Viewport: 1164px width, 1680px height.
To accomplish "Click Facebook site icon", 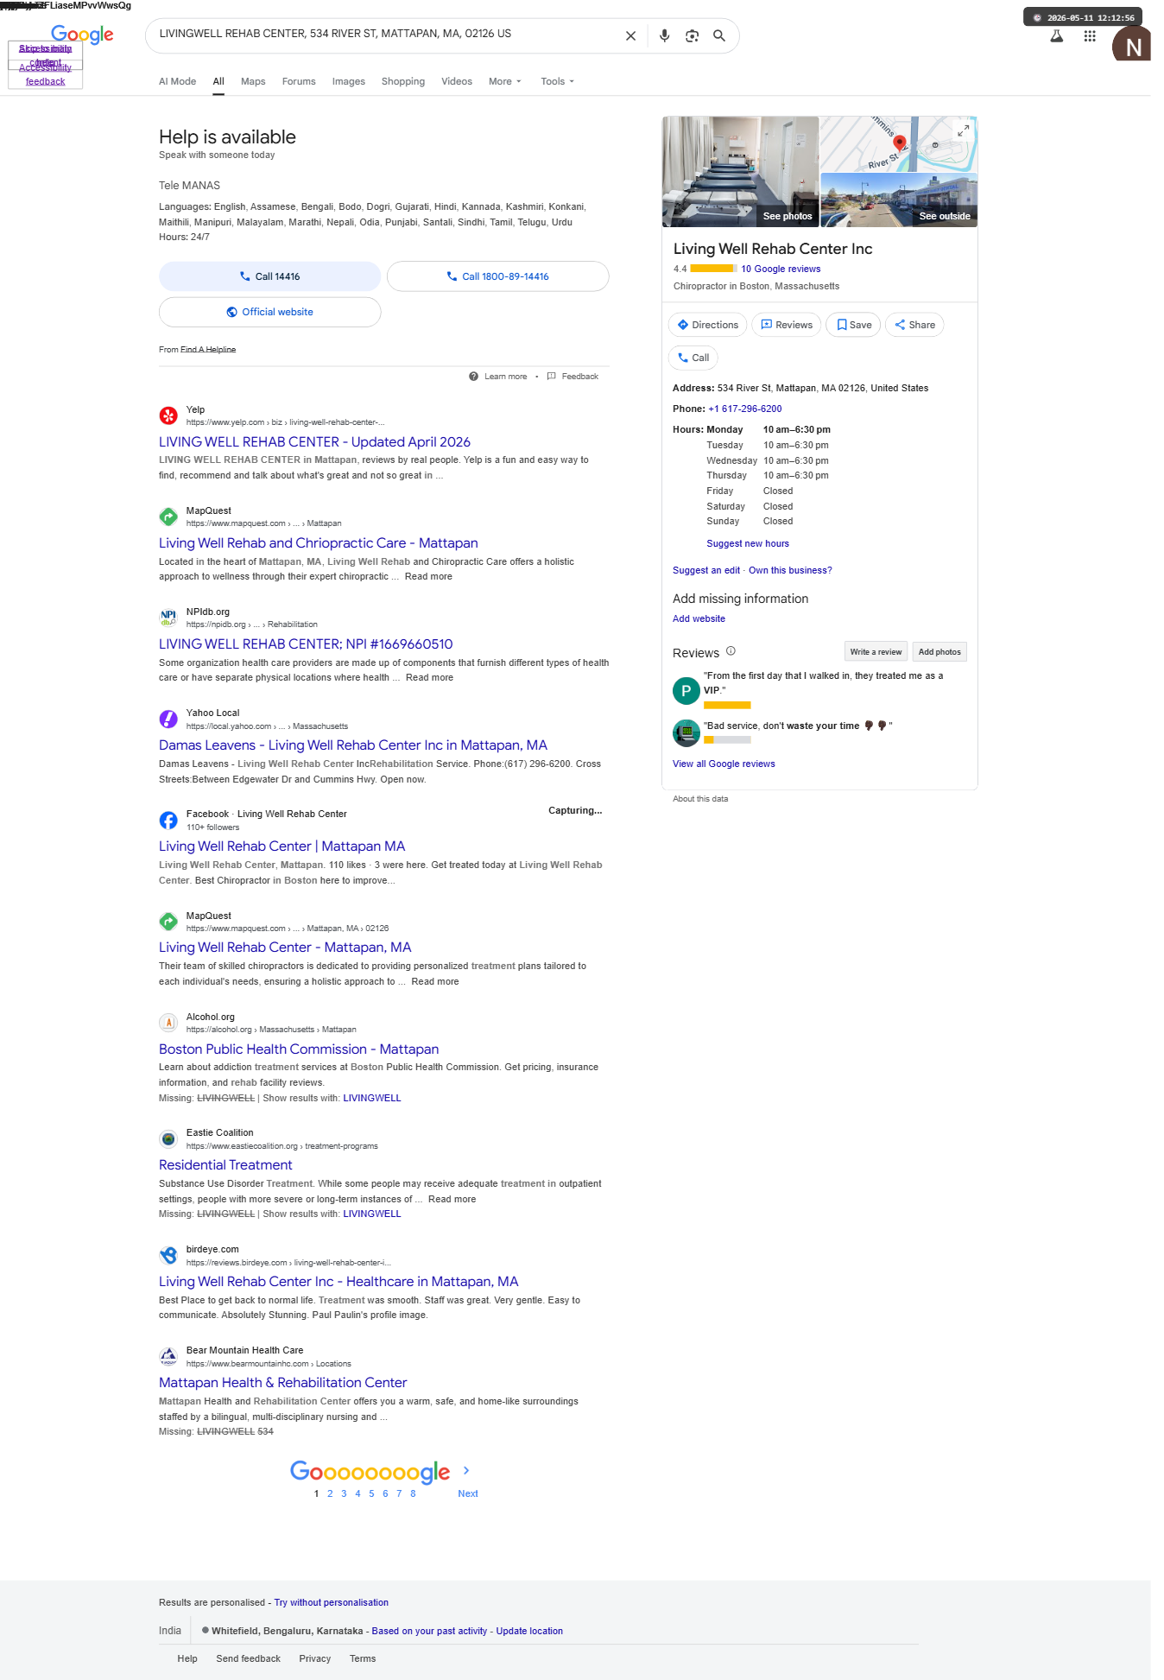I will [168, 820].
